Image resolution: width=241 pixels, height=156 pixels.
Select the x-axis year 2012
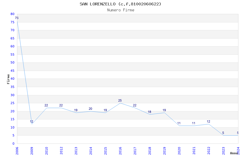pos(61,151)
